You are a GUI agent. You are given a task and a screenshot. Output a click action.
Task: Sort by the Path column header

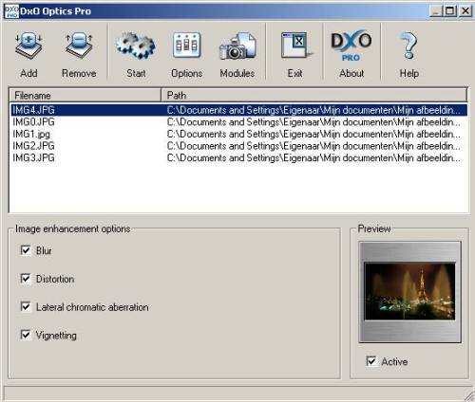pyautogui.click(x=313, y=95)
